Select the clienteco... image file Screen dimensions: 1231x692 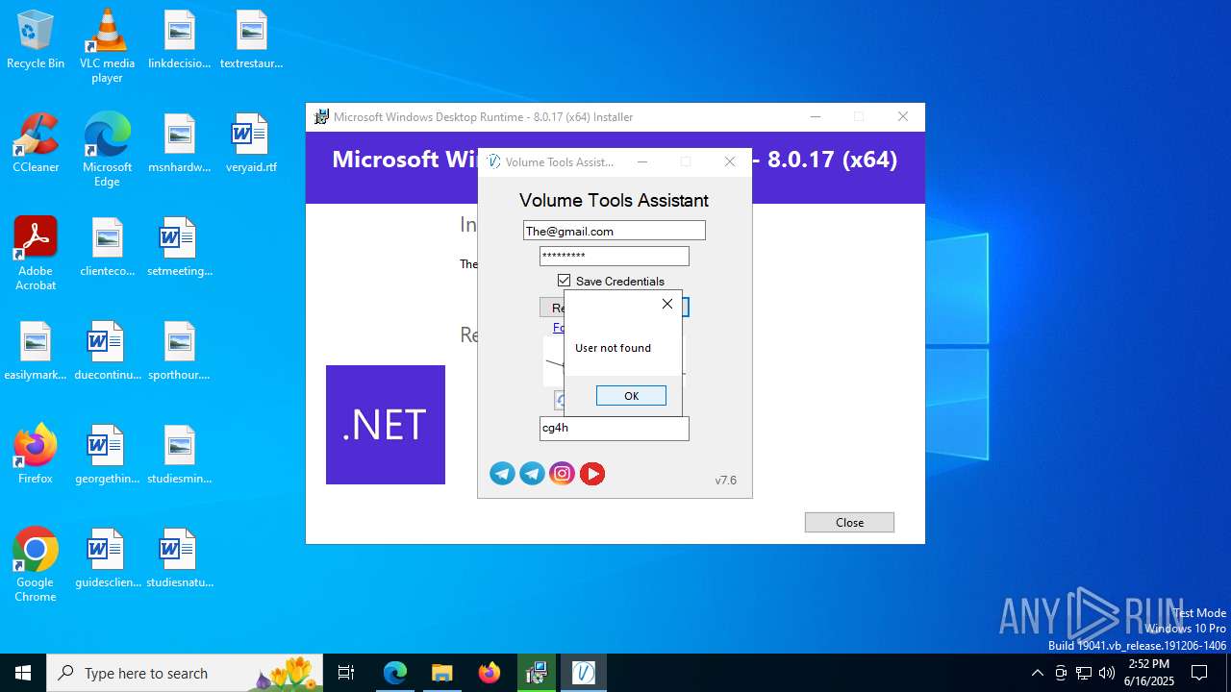(x=107, y=248)
